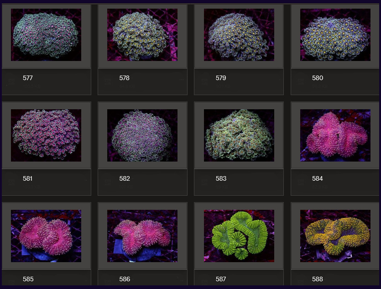
Task: Pick the caption 588
Action: [x=318, y=279]
